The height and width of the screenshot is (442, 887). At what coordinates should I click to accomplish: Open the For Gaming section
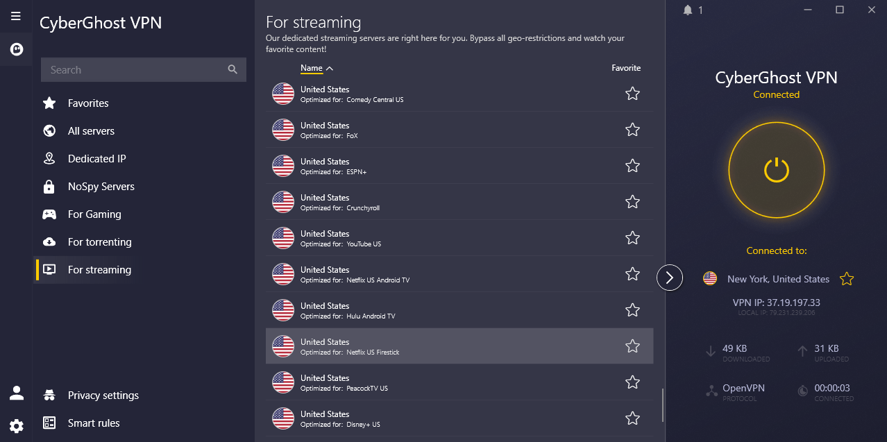94,214
